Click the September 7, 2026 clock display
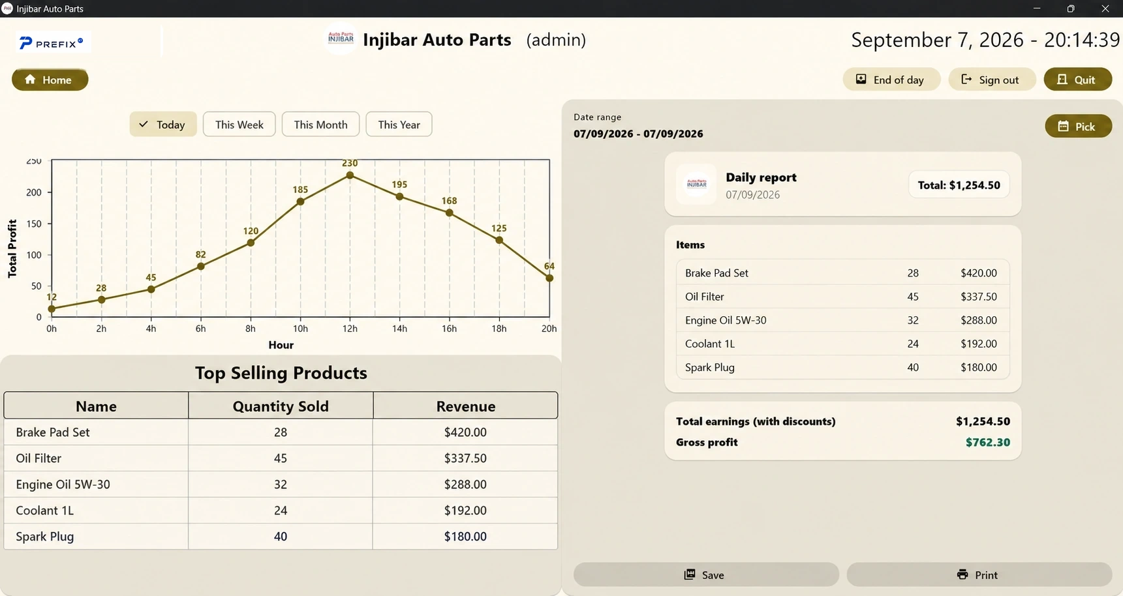 tap(985, 40)
